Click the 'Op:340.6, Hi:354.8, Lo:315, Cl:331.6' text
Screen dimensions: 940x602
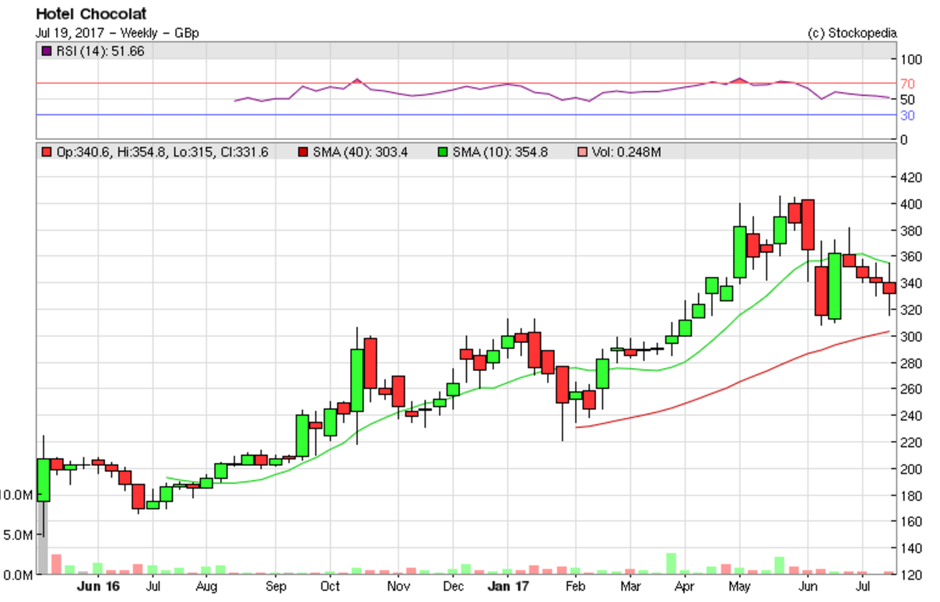point(162,152)
